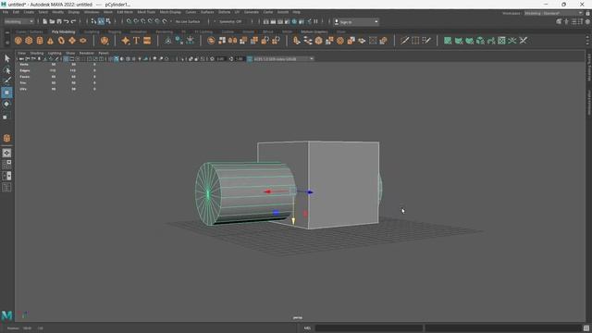
Task: Click the SVG shelf icon
Action: pyautogui.click(x=147, y=41)
